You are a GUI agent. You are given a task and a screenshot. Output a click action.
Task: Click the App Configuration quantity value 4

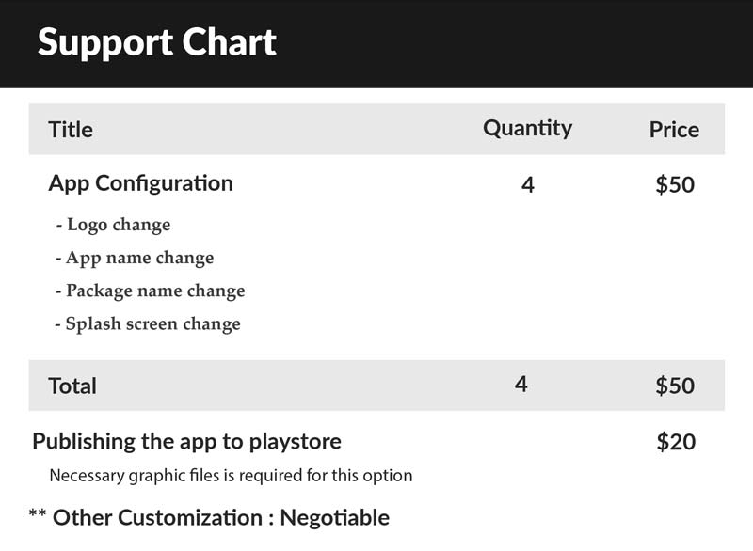click(528, 184)
